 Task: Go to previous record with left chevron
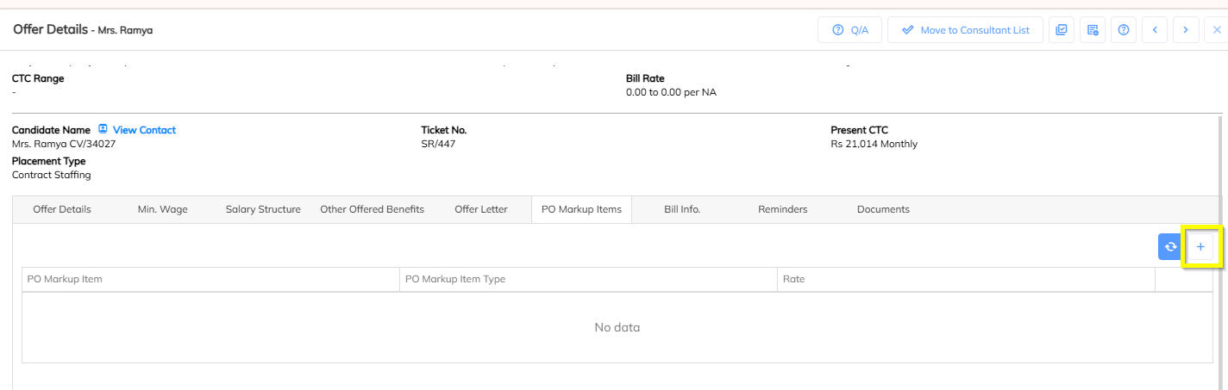click(x=1155, y=30)
